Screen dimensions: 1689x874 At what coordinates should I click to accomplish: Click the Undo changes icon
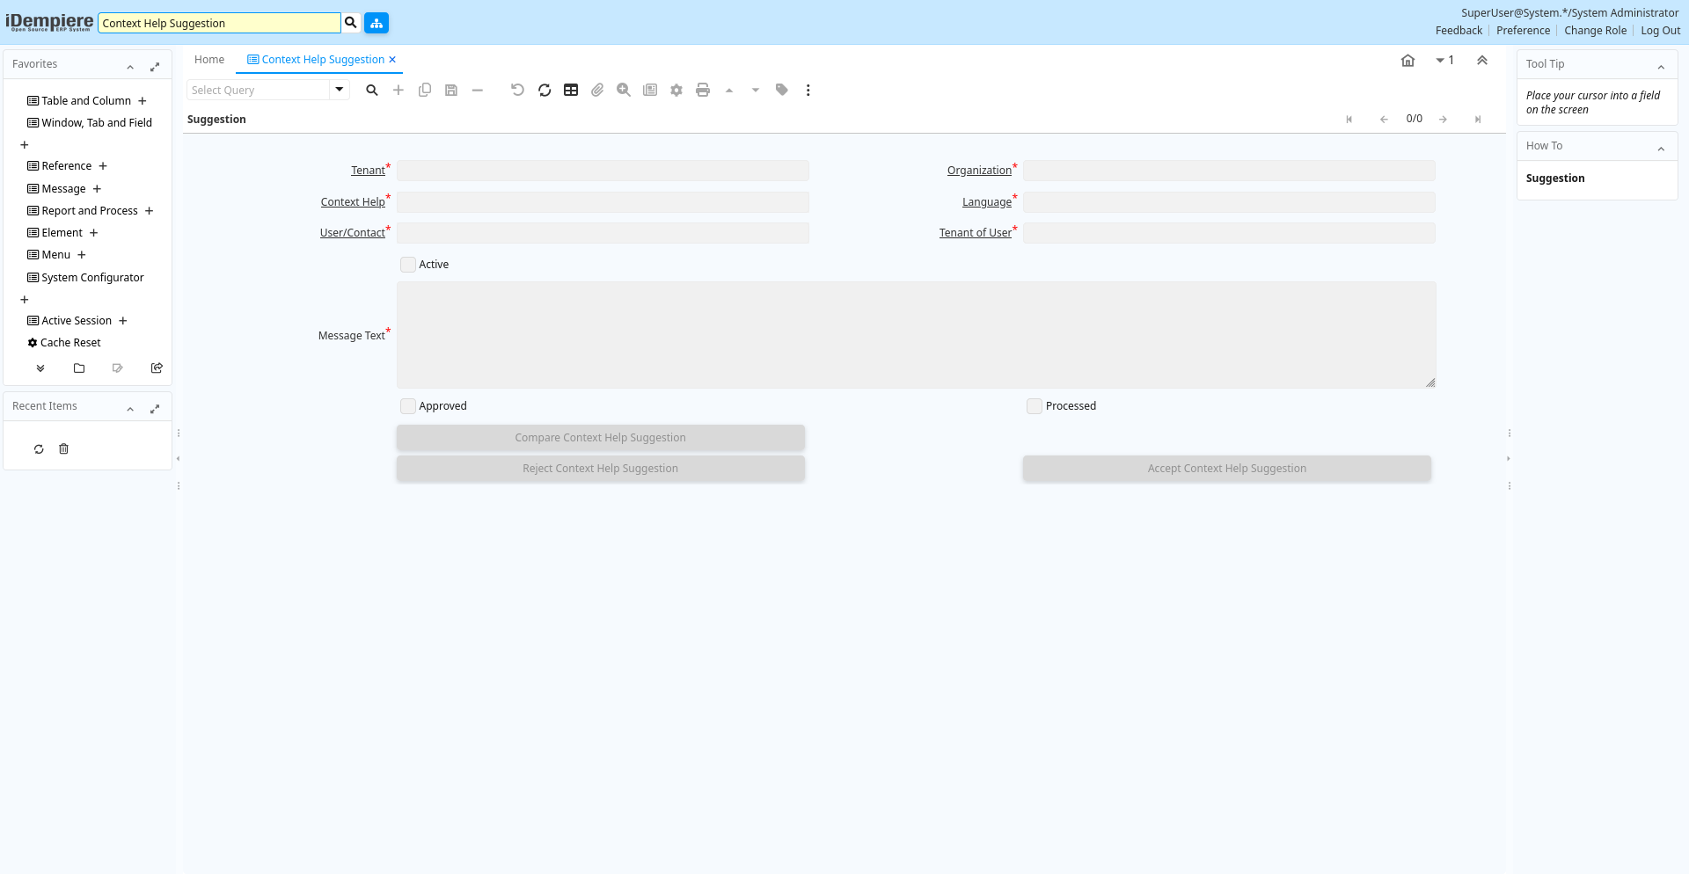517,90
